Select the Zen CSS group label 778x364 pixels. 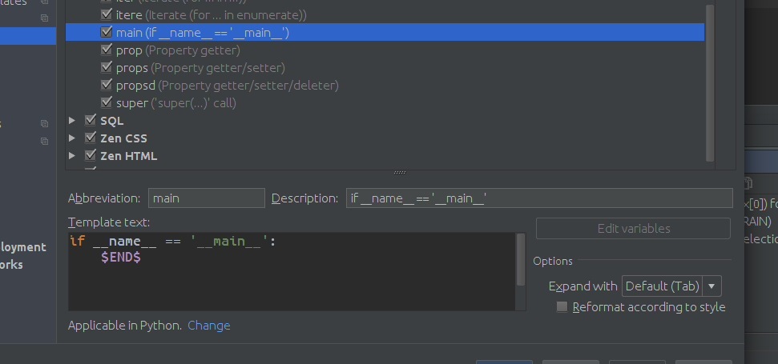123,138
